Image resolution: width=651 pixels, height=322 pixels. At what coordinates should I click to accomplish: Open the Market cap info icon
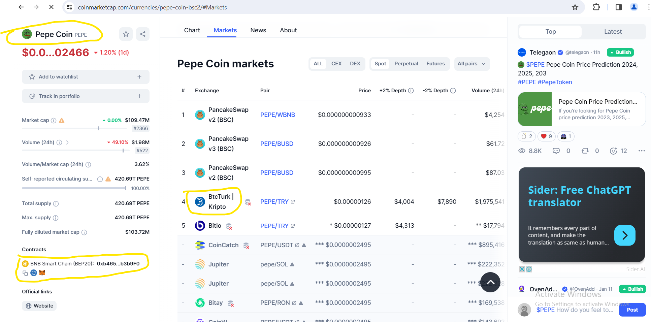[x=54, y=120]
